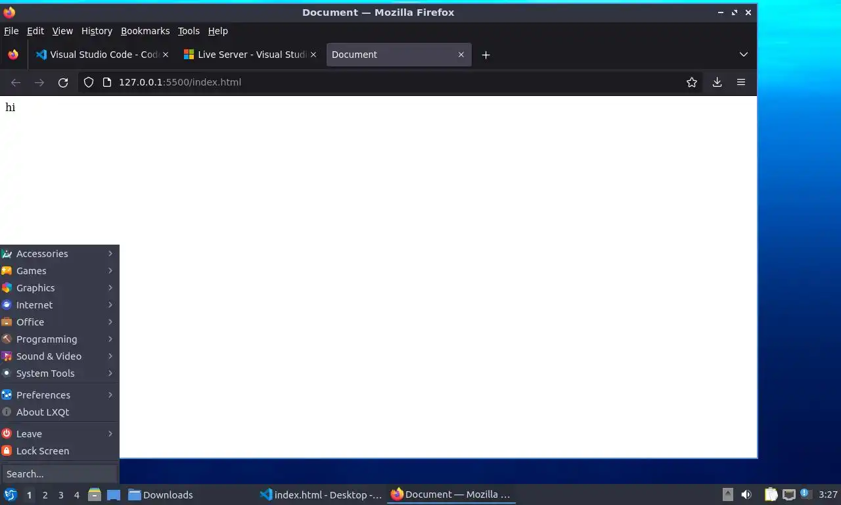This screenshot has height=505, width=841.
Task: List all tabs with the chevron dropdown
Action: [x=743, y=55]
